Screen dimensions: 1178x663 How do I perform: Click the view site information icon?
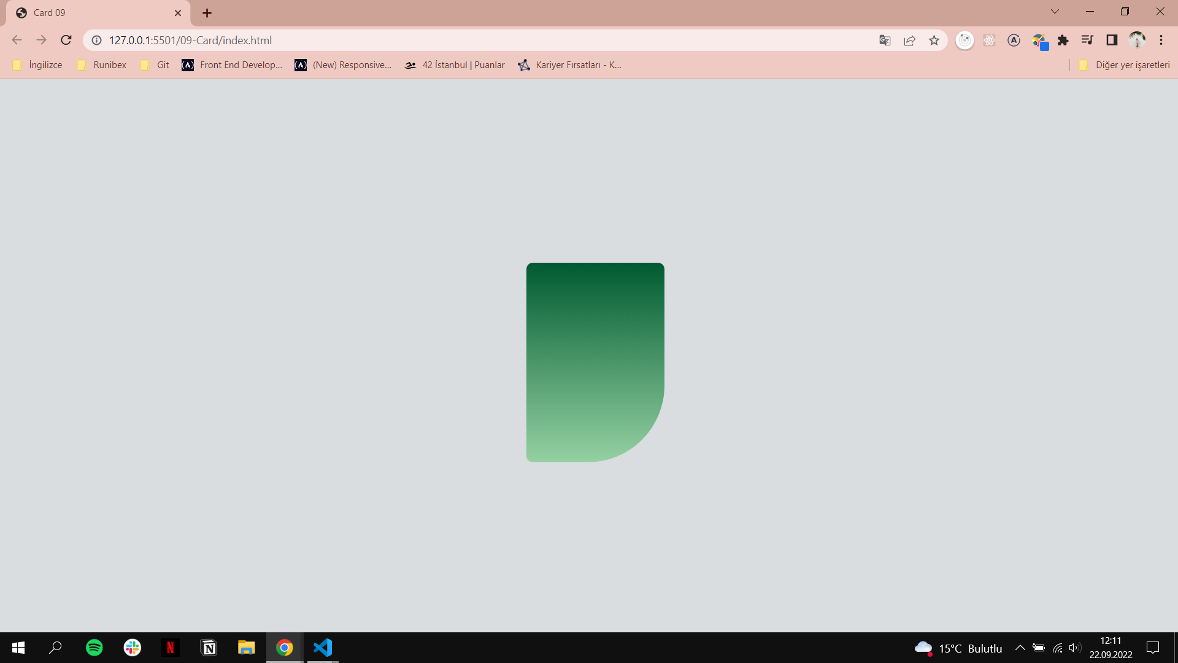click(96, 41)
